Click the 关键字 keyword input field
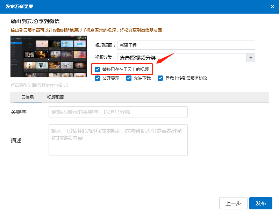The width and height of the screenshot is (279, 216). click(118, 112)
